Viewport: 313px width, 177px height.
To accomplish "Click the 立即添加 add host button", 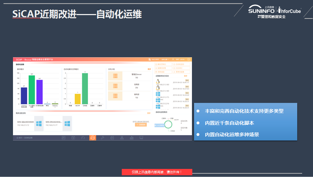I will pos(141,125).
